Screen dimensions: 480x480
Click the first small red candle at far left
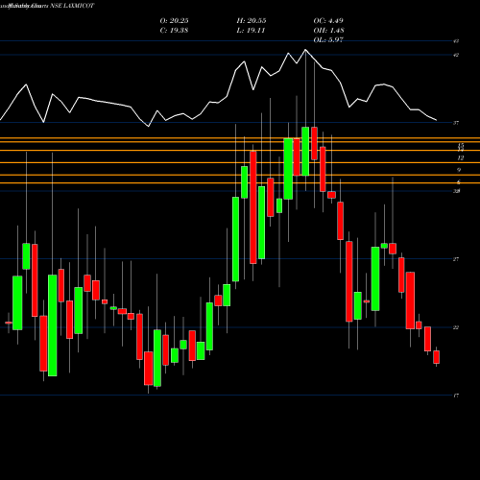tap(9, 323)
